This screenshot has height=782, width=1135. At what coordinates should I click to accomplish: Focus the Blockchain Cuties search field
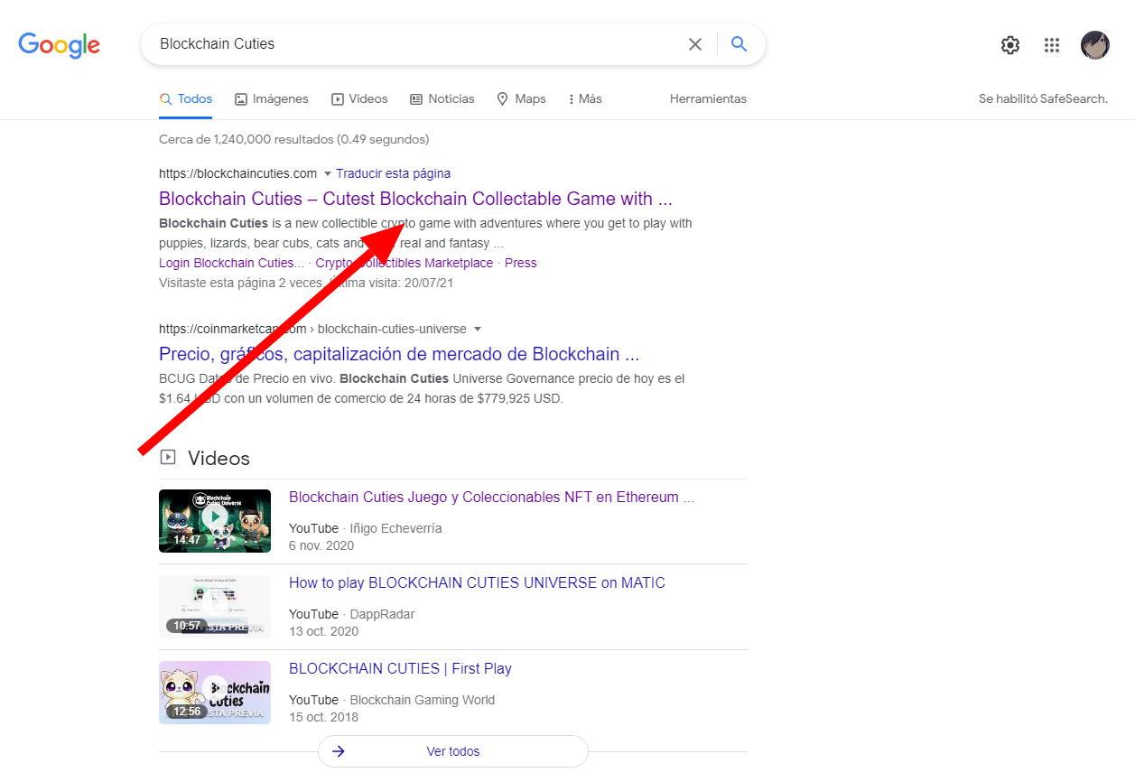(415, 44)
